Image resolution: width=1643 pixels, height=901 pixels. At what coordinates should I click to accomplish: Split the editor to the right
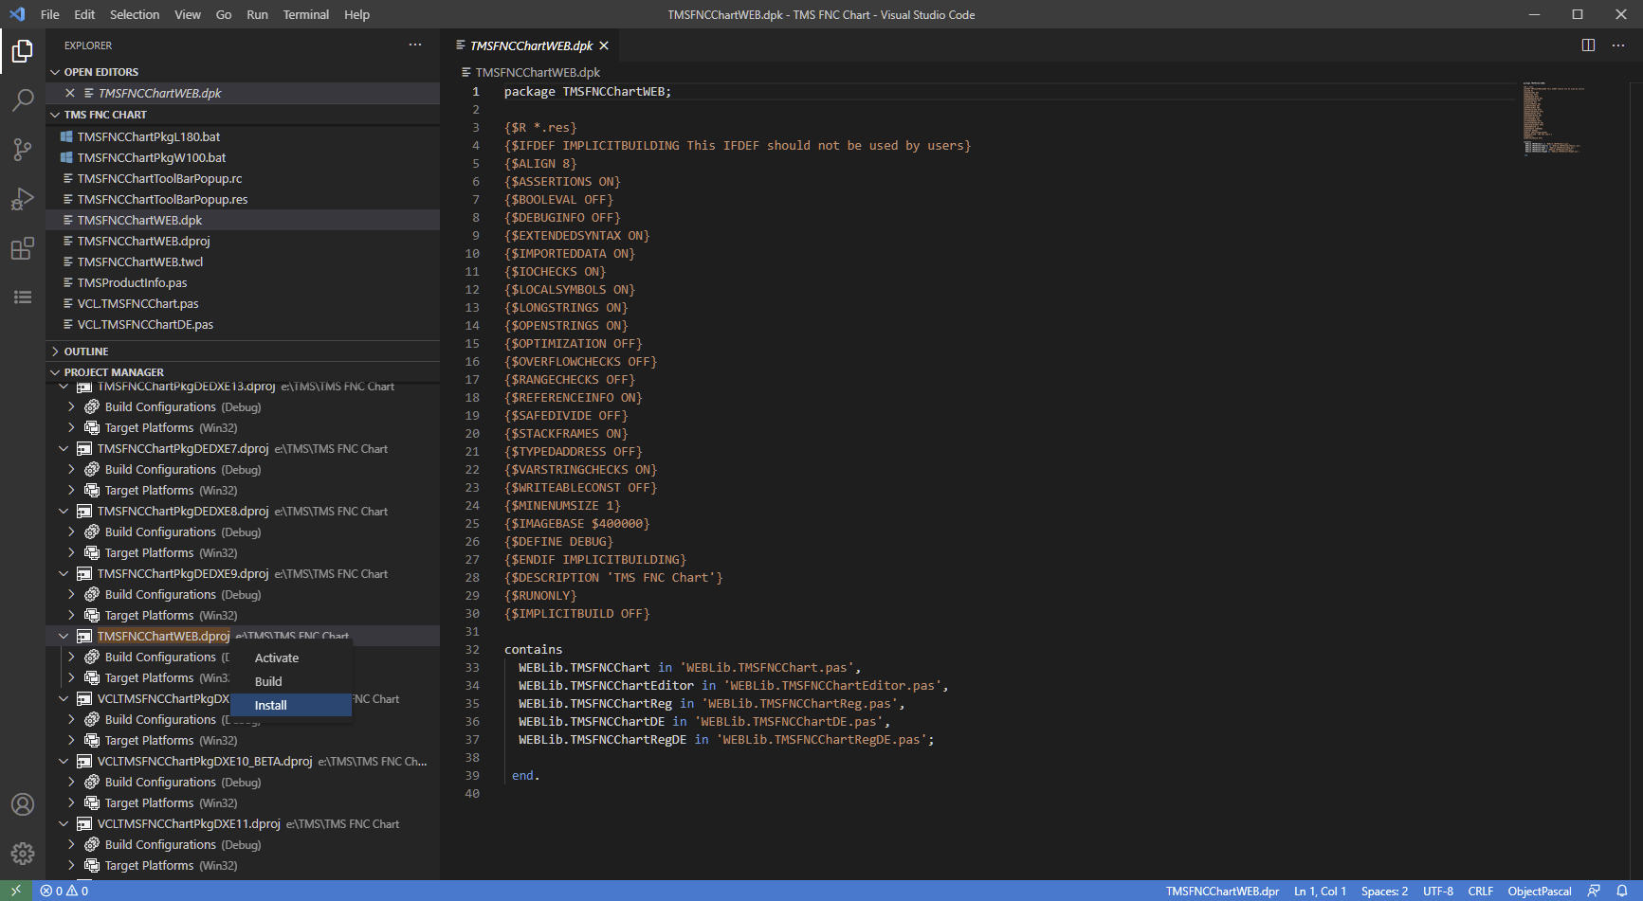coord(1588,45)
